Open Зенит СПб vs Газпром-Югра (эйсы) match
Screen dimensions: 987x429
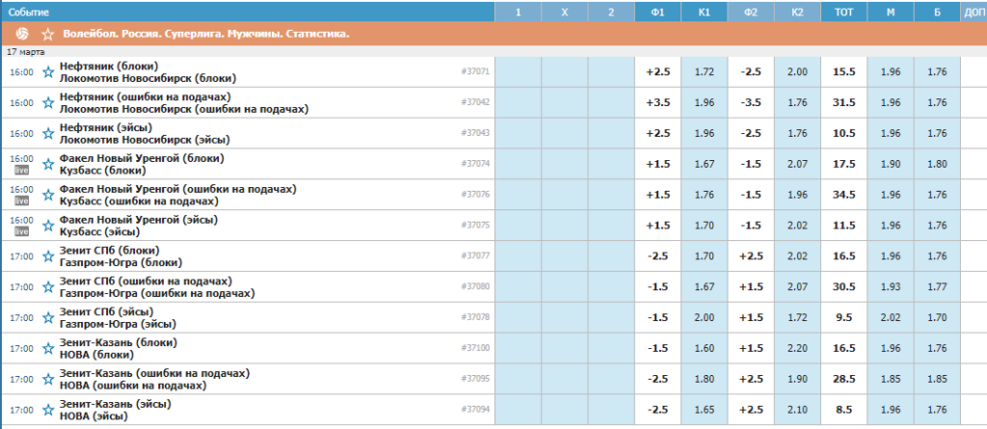pos(118,317)
